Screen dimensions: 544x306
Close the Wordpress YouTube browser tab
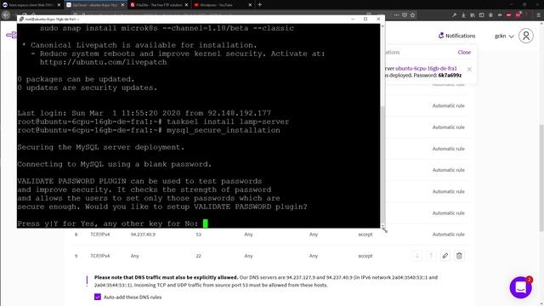pos(250,5)
